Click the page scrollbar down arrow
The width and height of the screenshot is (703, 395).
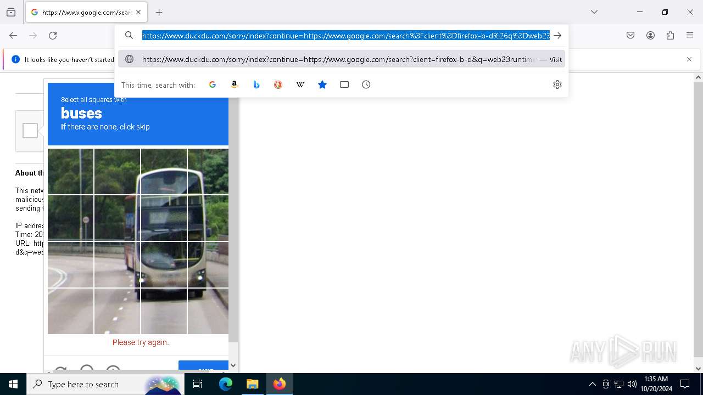click(x=698, y=369)
